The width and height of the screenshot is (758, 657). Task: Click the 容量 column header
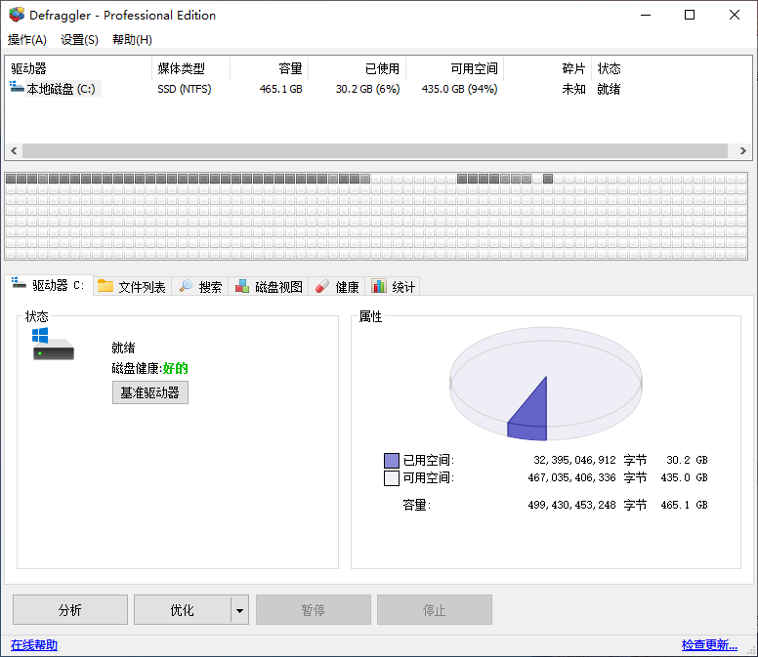coord(270,68)
